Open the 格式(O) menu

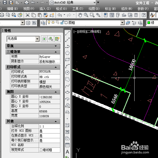coord(61,9)
